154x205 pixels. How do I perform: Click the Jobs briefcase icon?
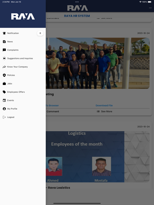[4, 84]
